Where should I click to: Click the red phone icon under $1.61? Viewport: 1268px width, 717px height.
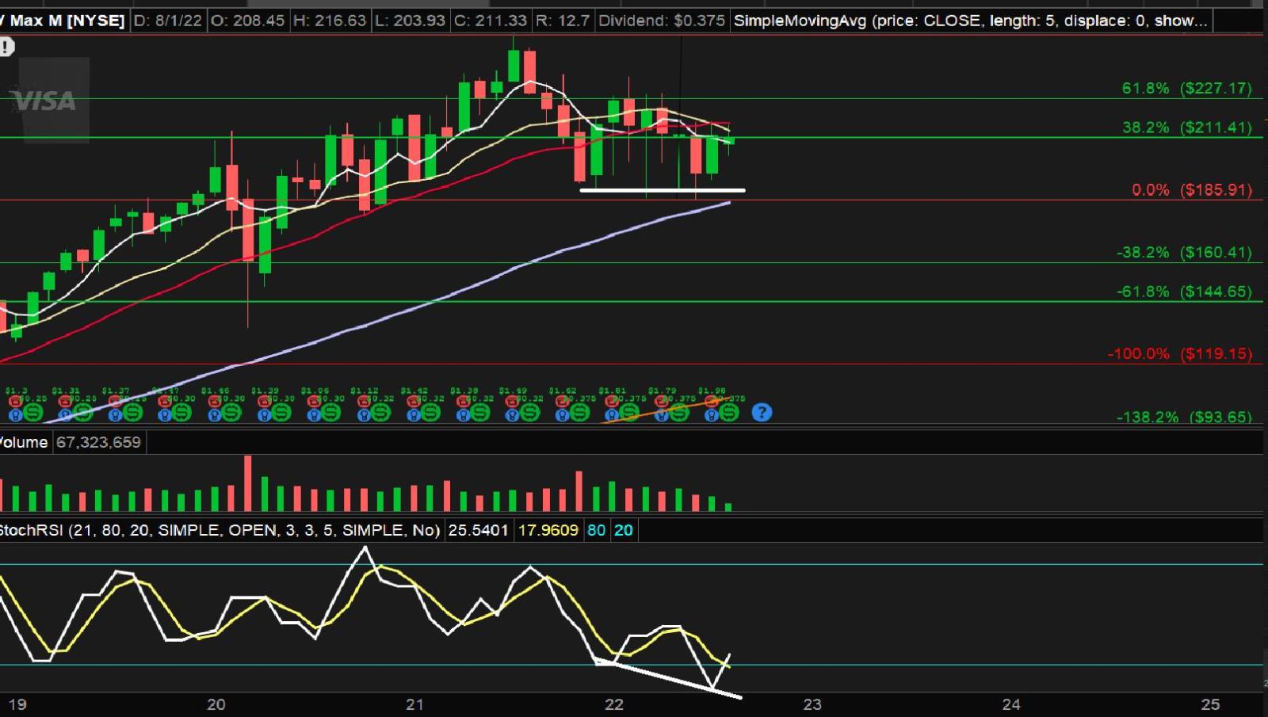[x=612, y=402]
